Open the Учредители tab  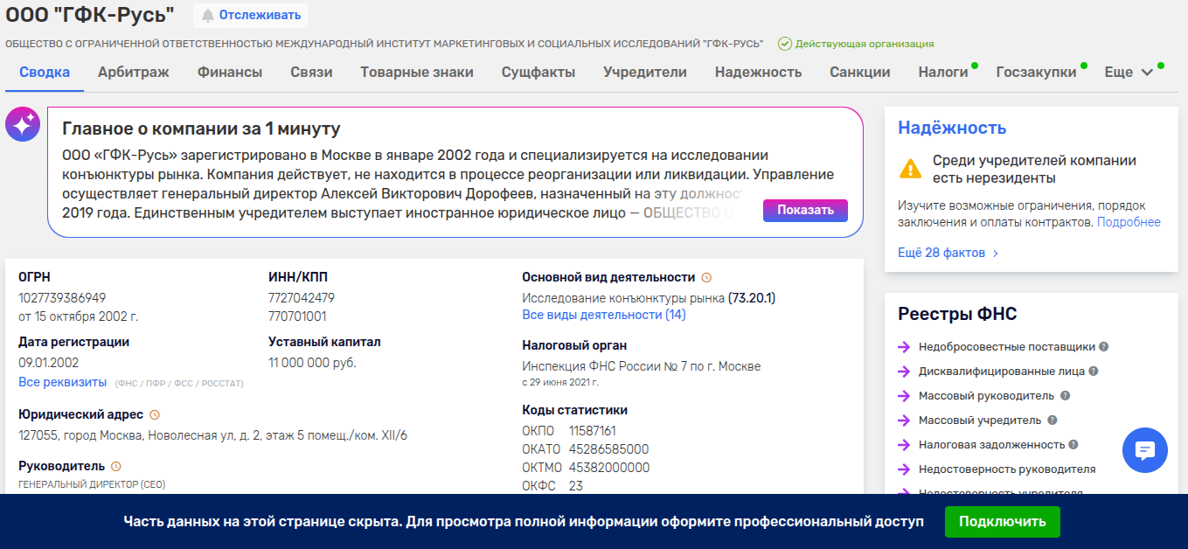coord(645,73)
